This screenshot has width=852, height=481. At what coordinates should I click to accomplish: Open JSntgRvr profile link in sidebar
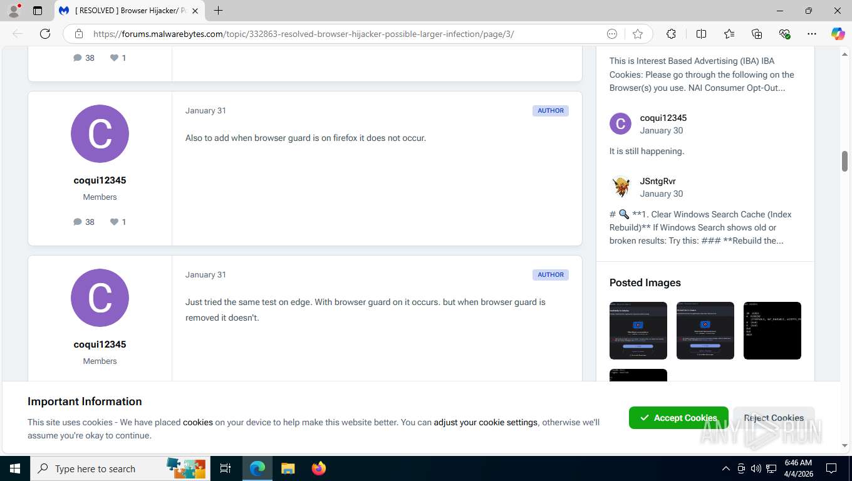(658, 181)
